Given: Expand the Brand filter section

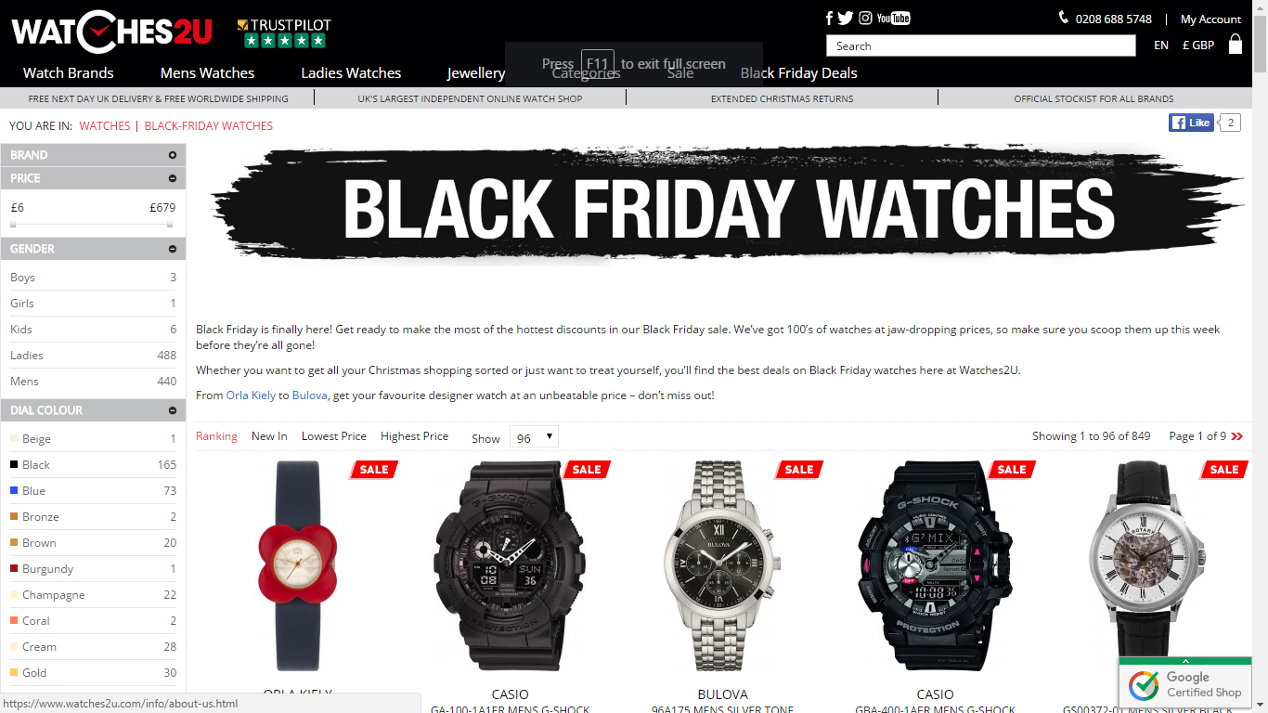Looking at the screenshot, I should [x=93, y=155].
